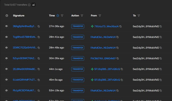Preview transaction 2DtRC7EZQv5HVV5 with eye icon
This screenshot has width=172, height=101.
(7, 48)
